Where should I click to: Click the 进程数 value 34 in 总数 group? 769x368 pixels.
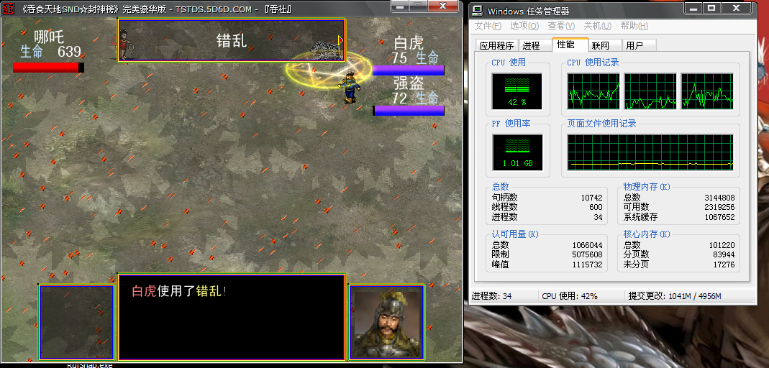(x=598, y=217)
